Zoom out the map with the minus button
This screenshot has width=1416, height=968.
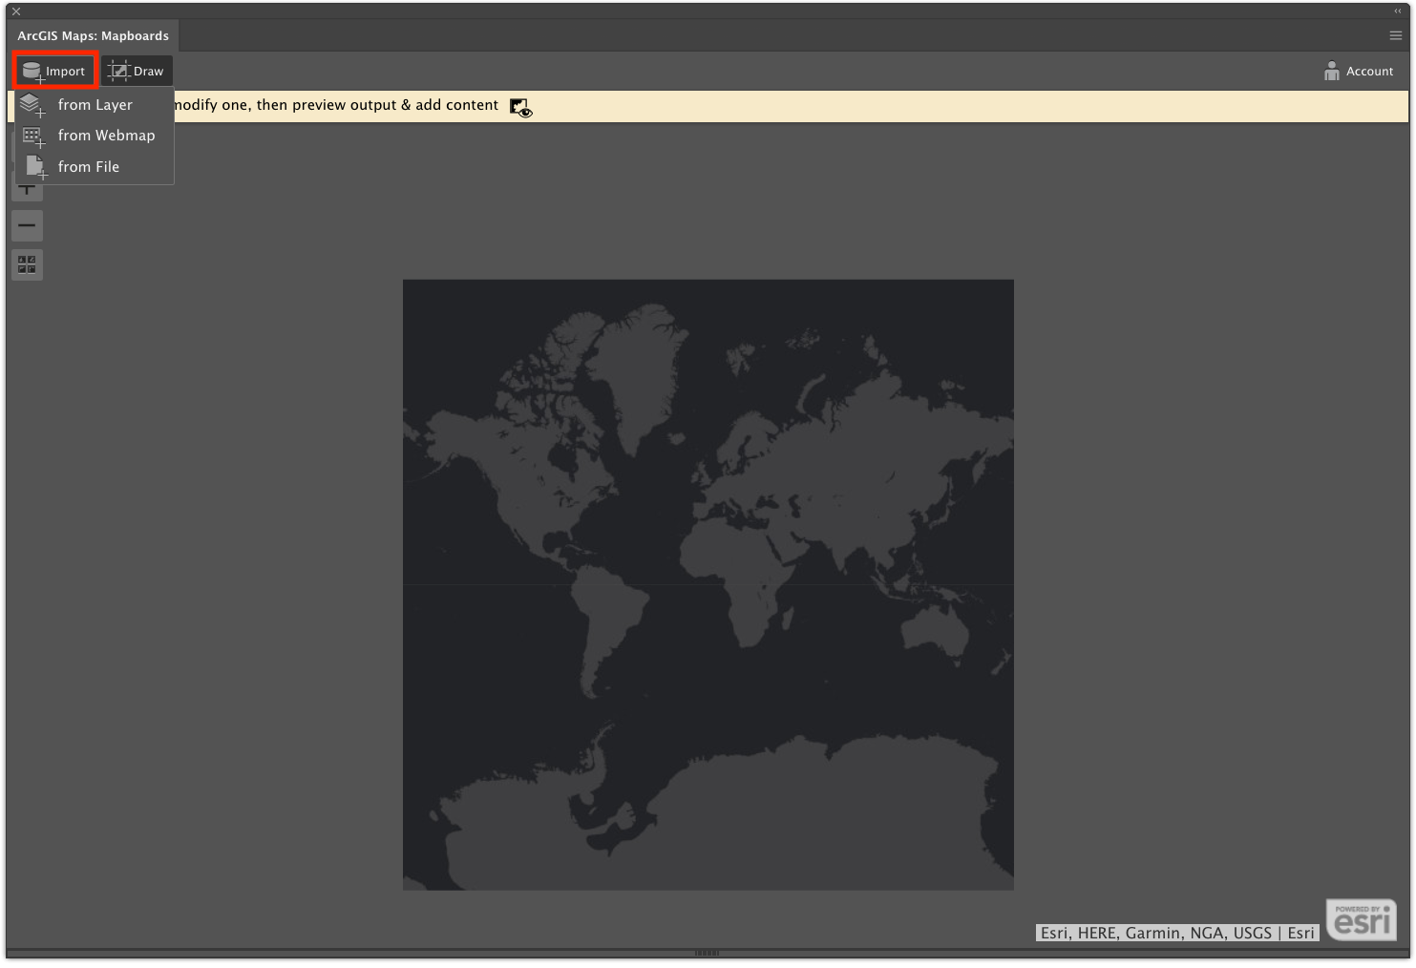27,226
